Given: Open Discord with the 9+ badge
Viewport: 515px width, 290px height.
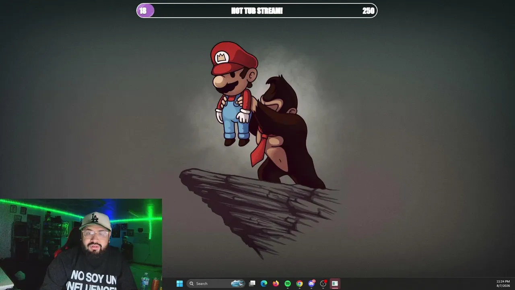Looking at the screenshot, I should (x=311, y=284).
